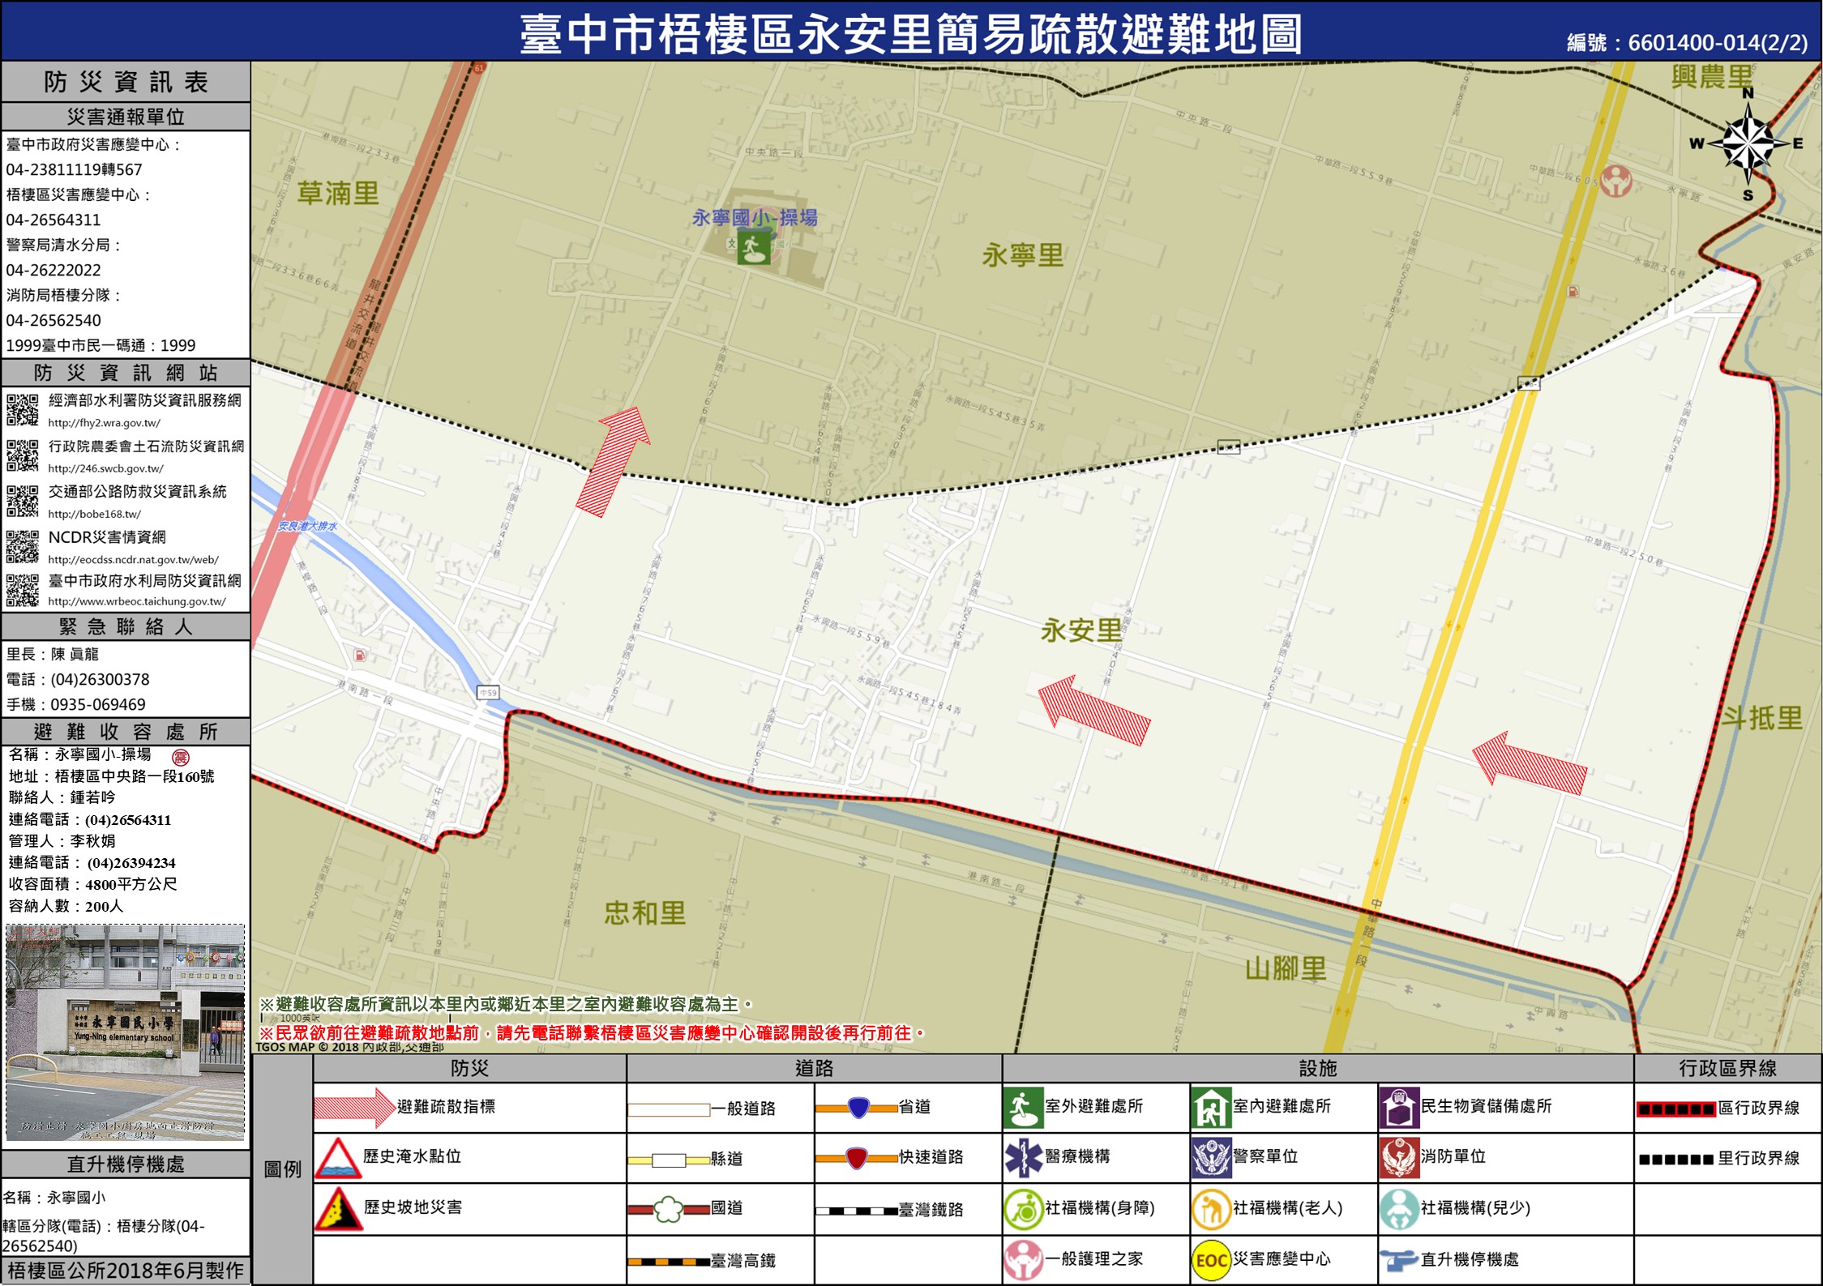Click the 民生物資儲備處所 purple legend icon
The height and width of the screenshot is (1286, 1823).
click(1399, 1108)
